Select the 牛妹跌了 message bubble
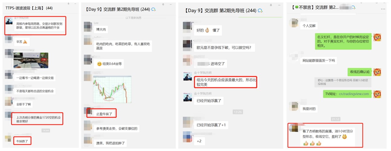Screen dimensions: 391x151 [23, 140]
